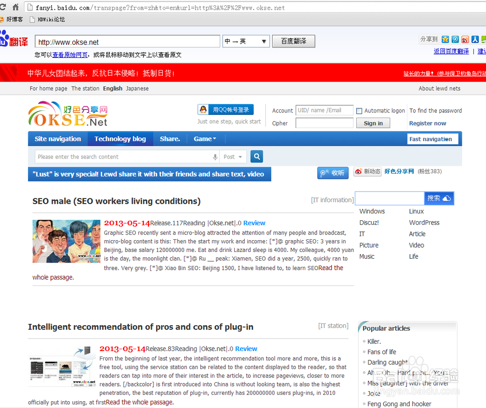The height and width of the screenshot is (408, 486).
Task: Open the Windows category link
Action: coord(372,211)
